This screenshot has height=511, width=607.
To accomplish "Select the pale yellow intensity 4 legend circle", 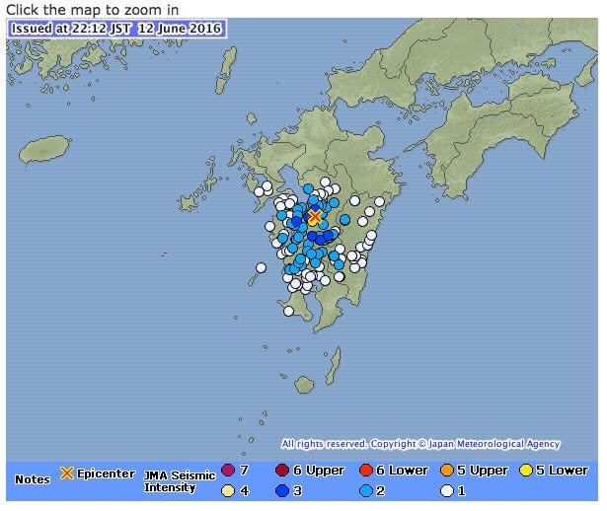I will pyautogui.click(x=228, y=489).
